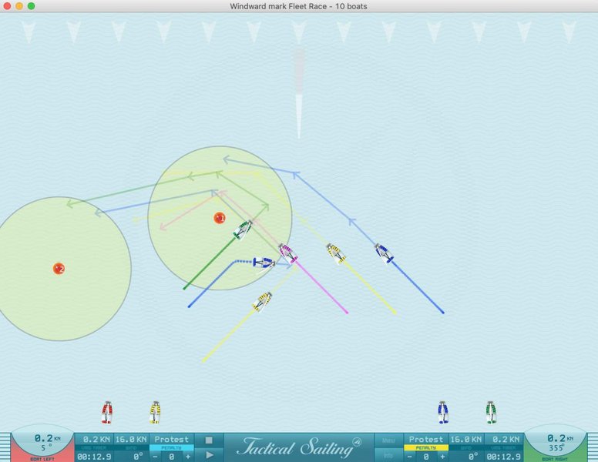Click the striped slider at left edge

pos(5,447)
